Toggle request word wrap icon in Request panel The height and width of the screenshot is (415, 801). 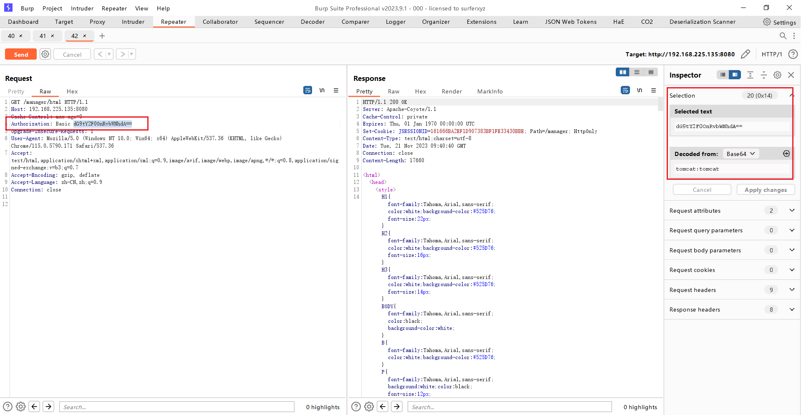pos(307,91)
